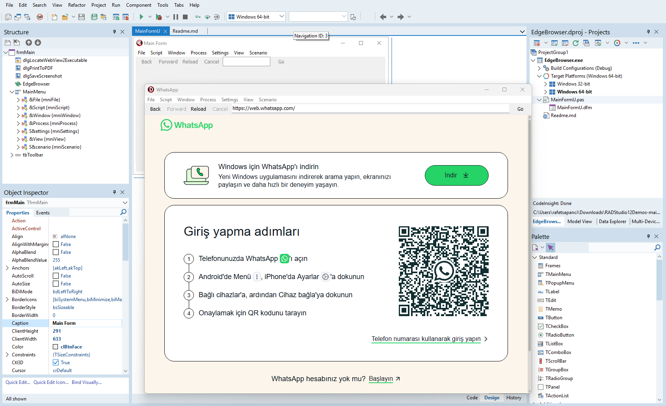Screen dimensions: 666x406
Task: Select MainFormU.dfm in the Projects tree
Action: tap(574, 108)
